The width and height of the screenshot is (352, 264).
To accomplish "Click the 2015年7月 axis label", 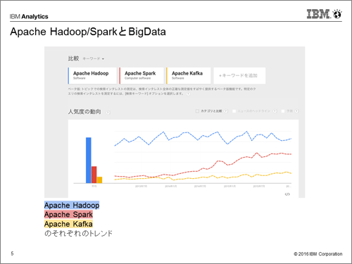I will [259, 186].
